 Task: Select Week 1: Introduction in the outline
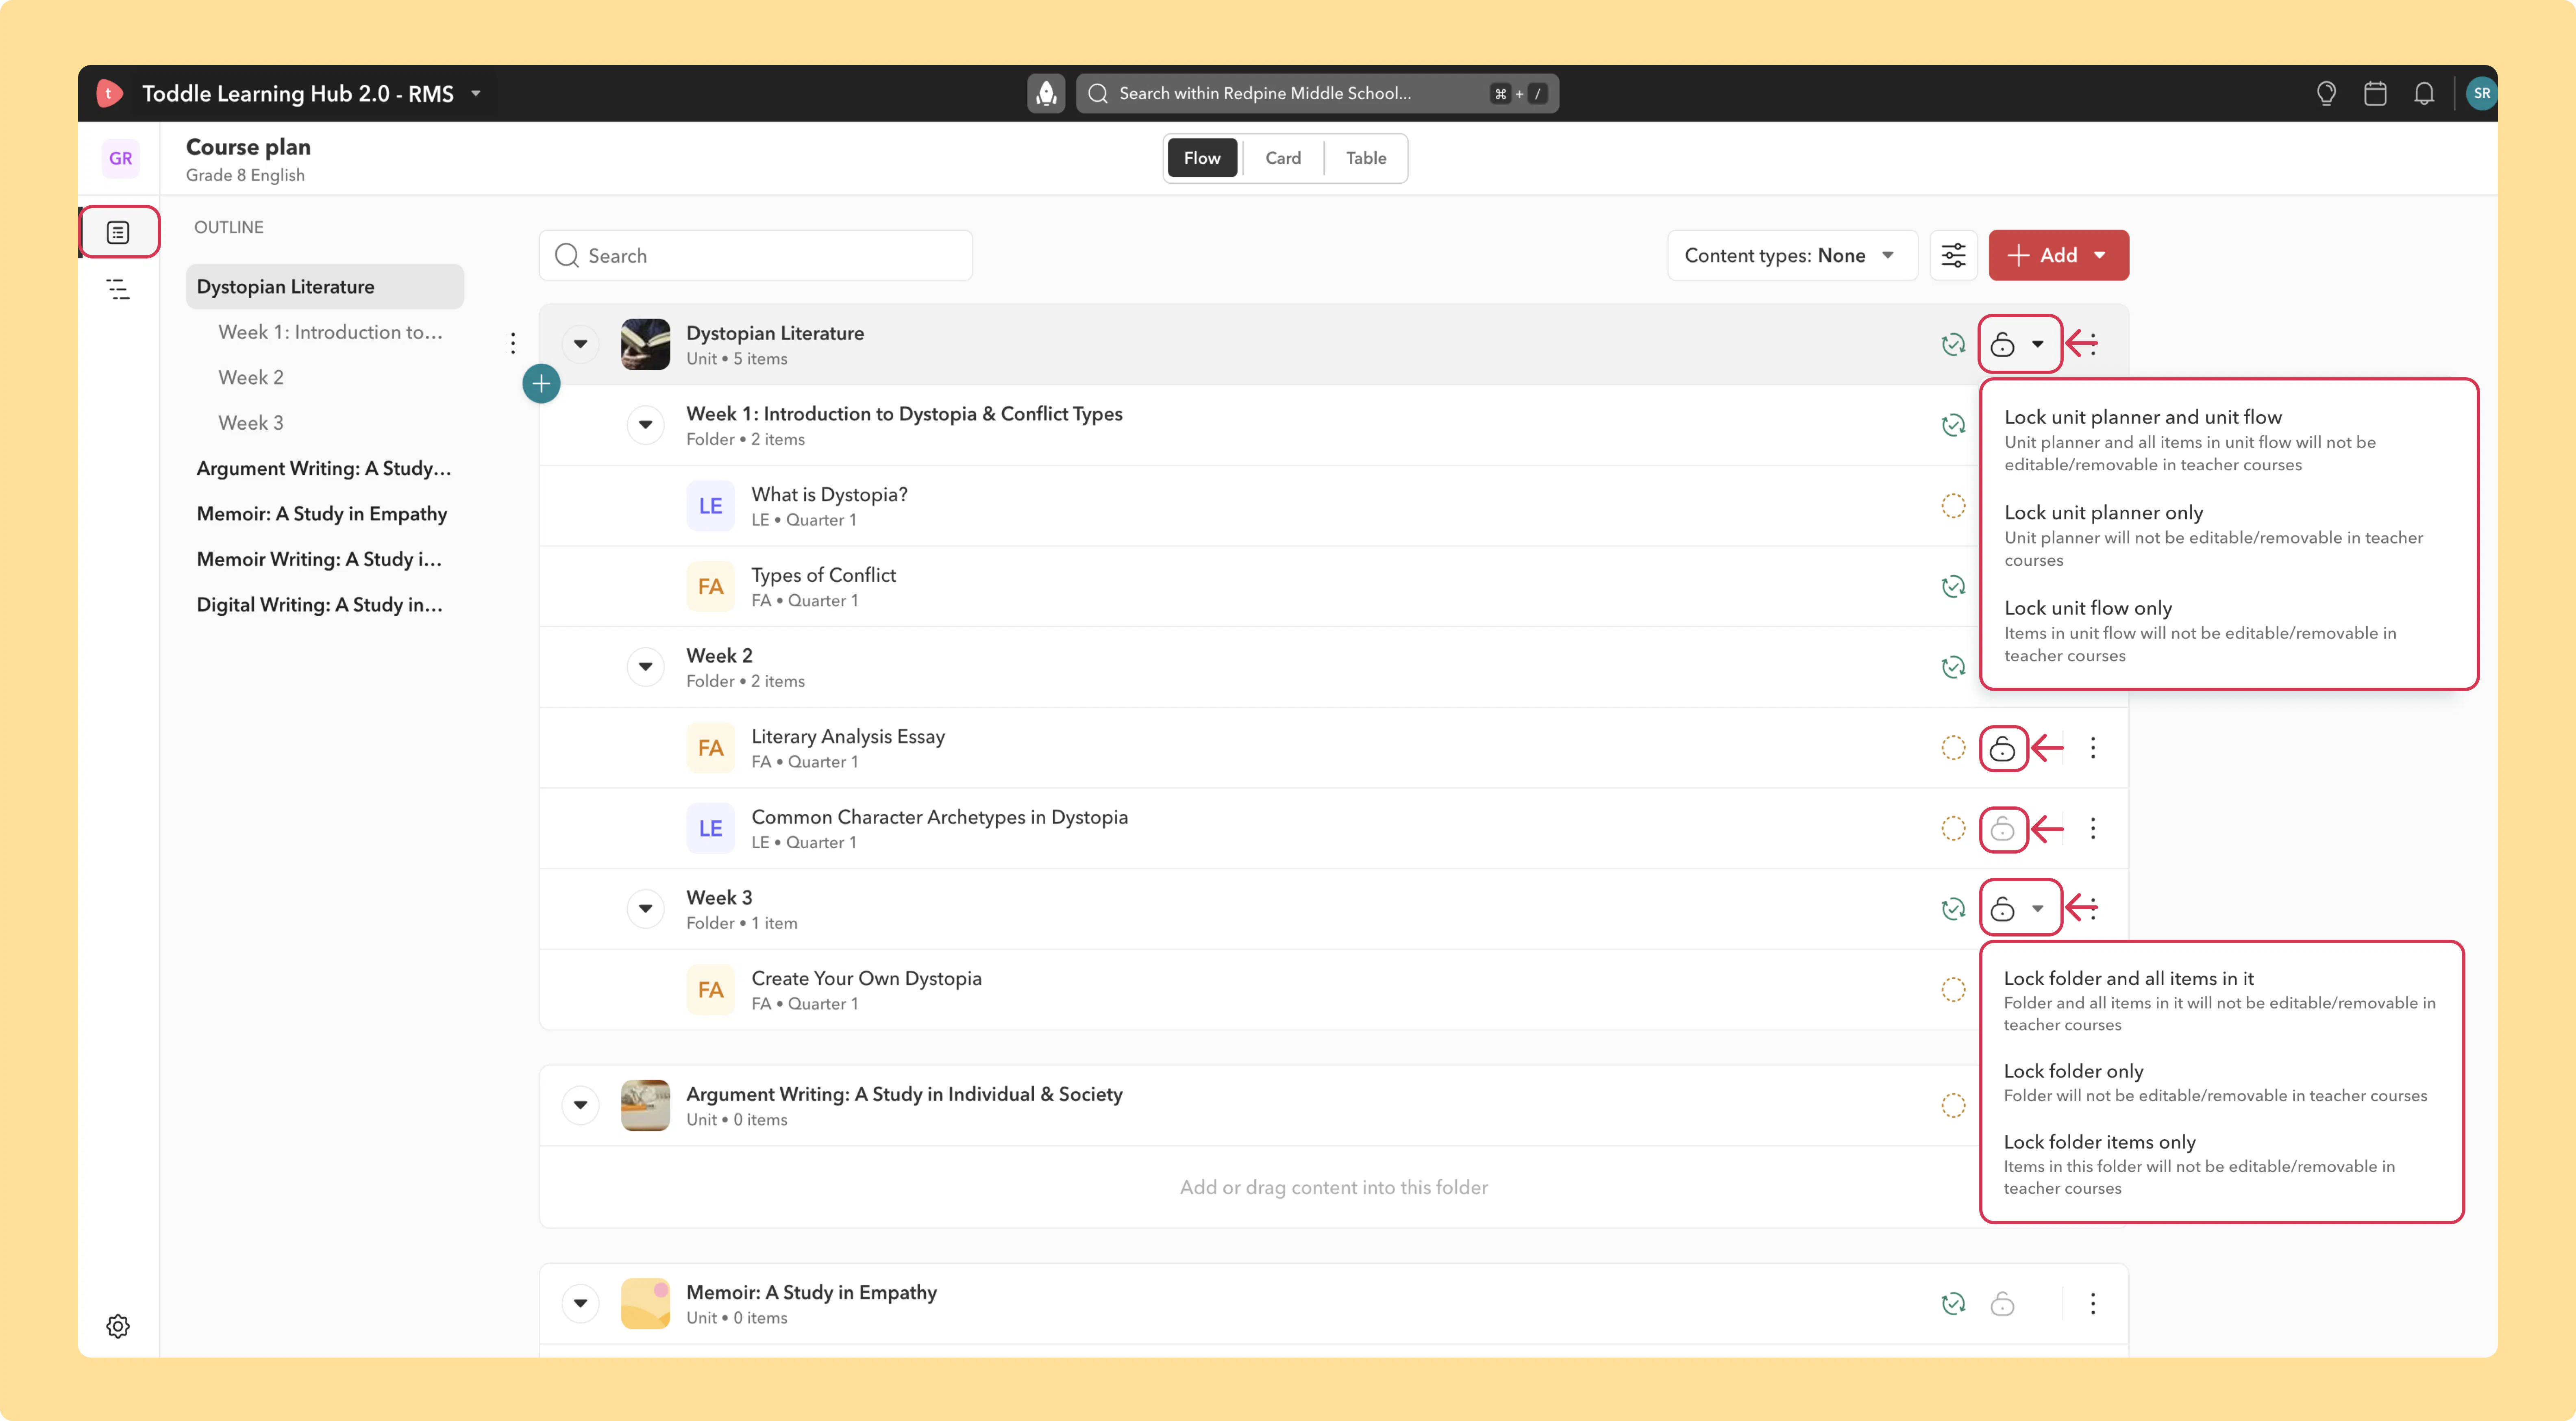[x=330, y=332]
